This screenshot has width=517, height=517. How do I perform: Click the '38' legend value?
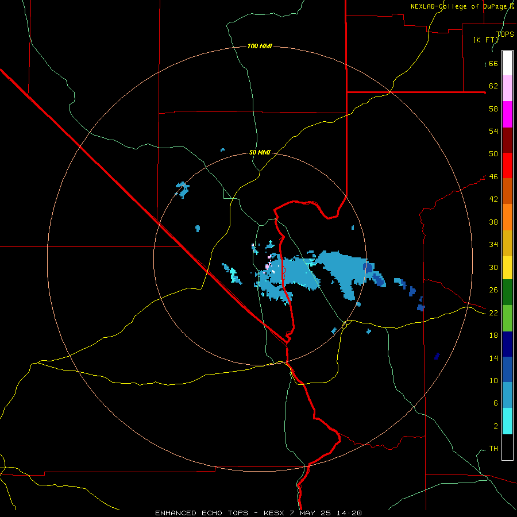[493, 222]
